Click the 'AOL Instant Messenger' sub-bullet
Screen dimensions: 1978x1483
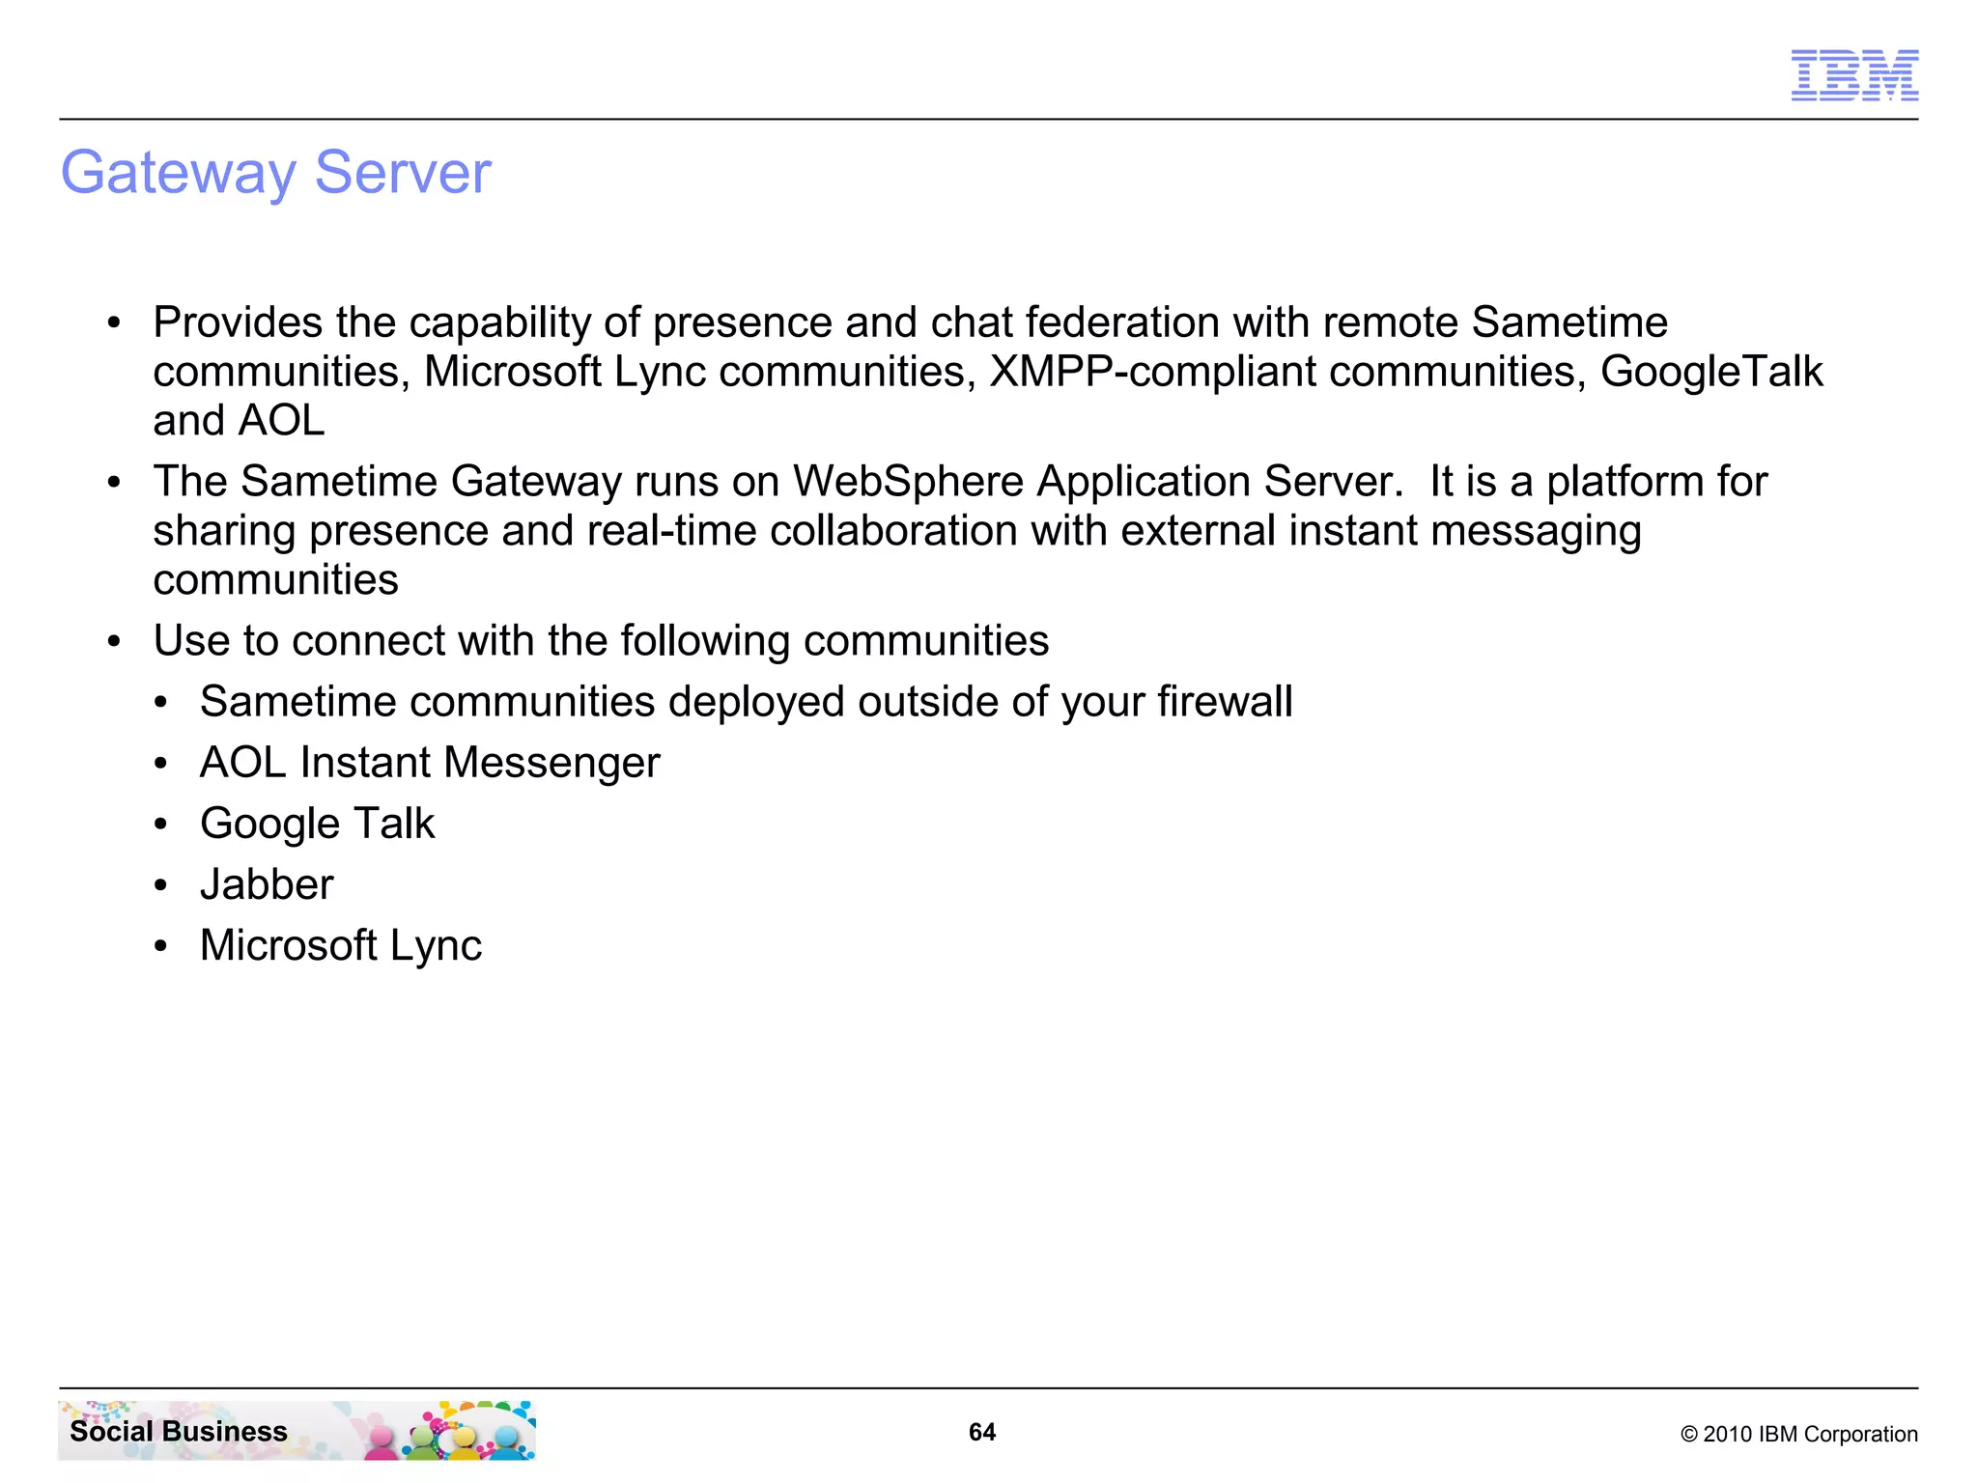[430, 763]
